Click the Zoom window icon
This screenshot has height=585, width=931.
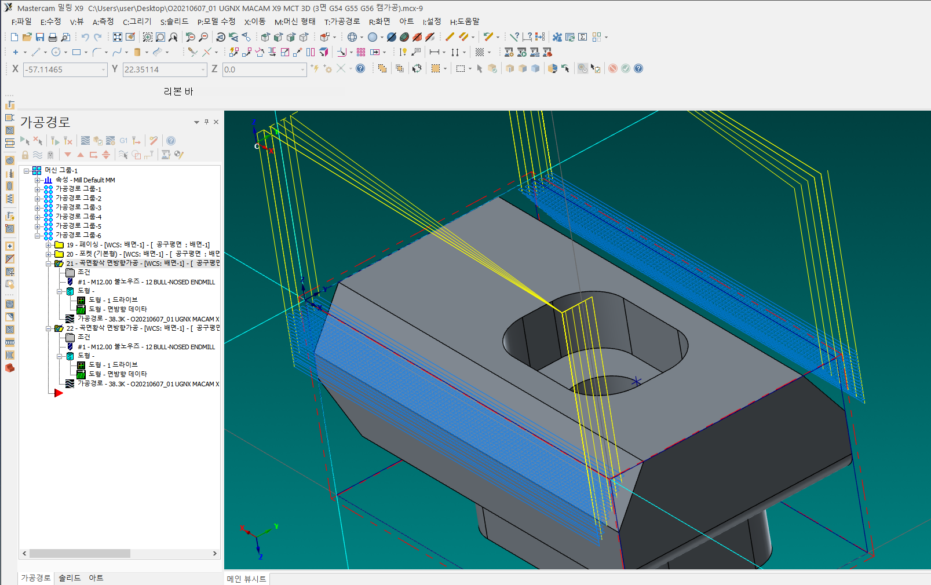click(148, 37)
